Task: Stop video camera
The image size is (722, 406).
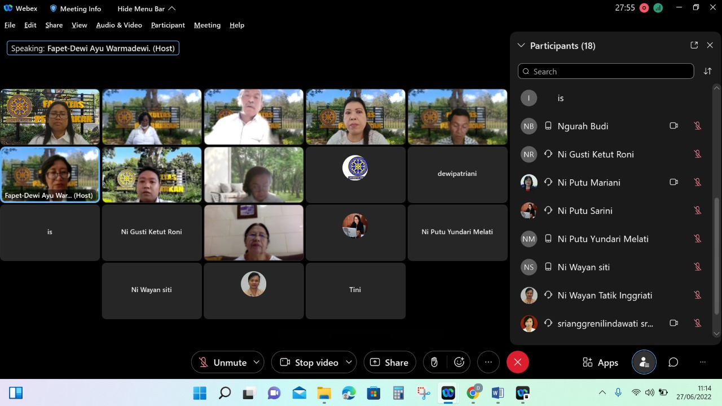Action: coord(309,362)
